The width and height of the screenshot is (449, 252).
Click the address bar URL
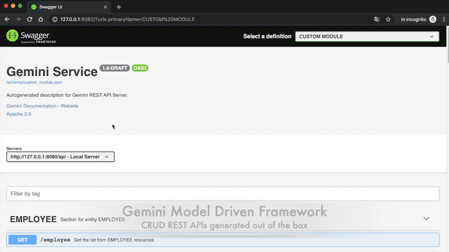(127, 20)
